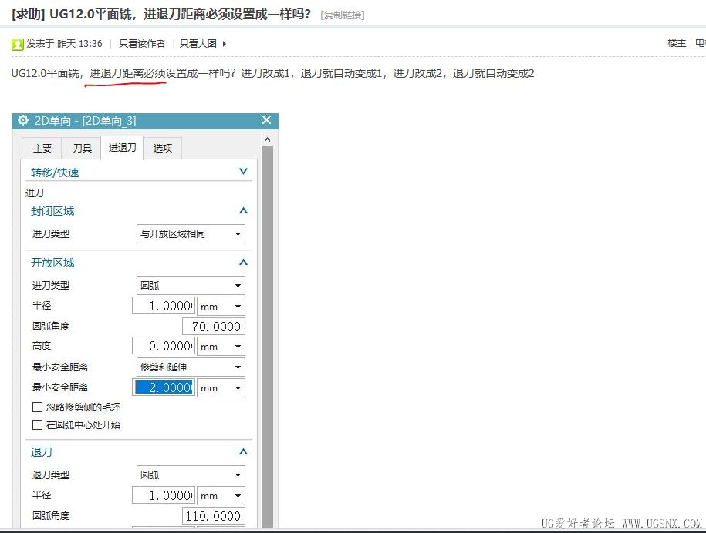
Task: Collapse the 开放区域 section
Action: coord(243,263)
